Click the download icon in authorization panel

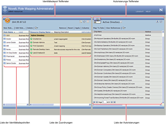[157, 22]
